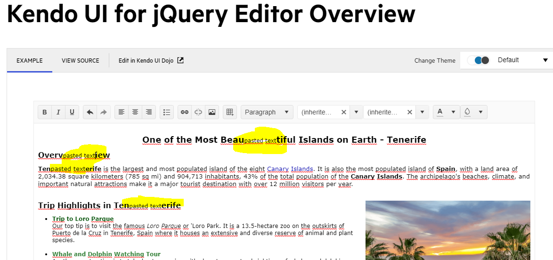Toggle bold formatting with the B button
Viewport: 553px width, 260px height.
tap(45, 112)
